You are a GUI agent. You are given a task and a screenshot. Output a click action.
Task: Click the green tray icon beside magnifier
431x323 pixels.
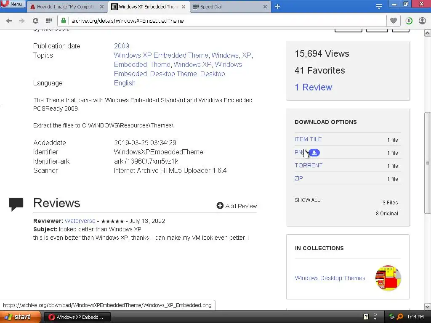pos(392,317)
